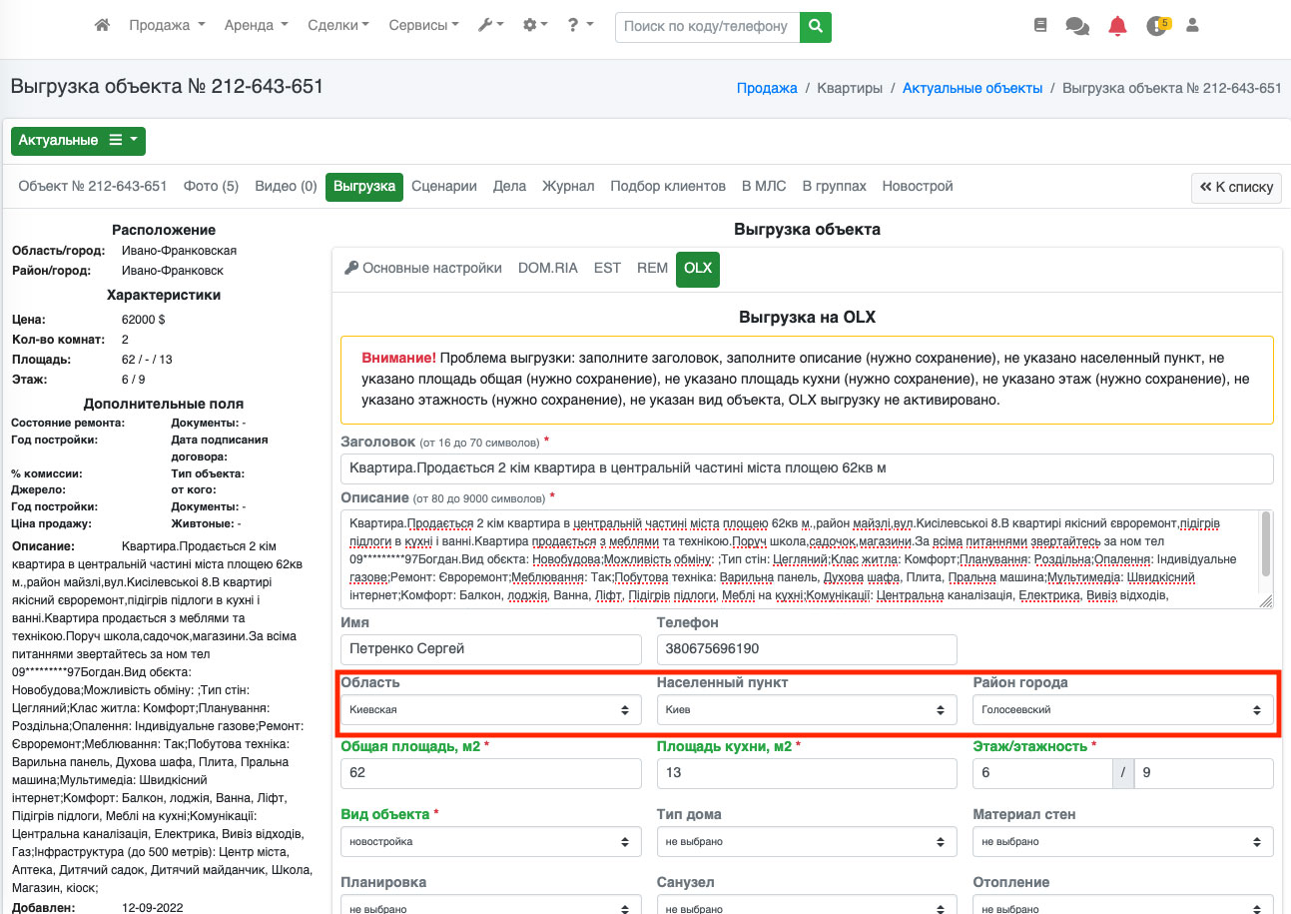Open the user profile icon

[x=1192, y=26]
